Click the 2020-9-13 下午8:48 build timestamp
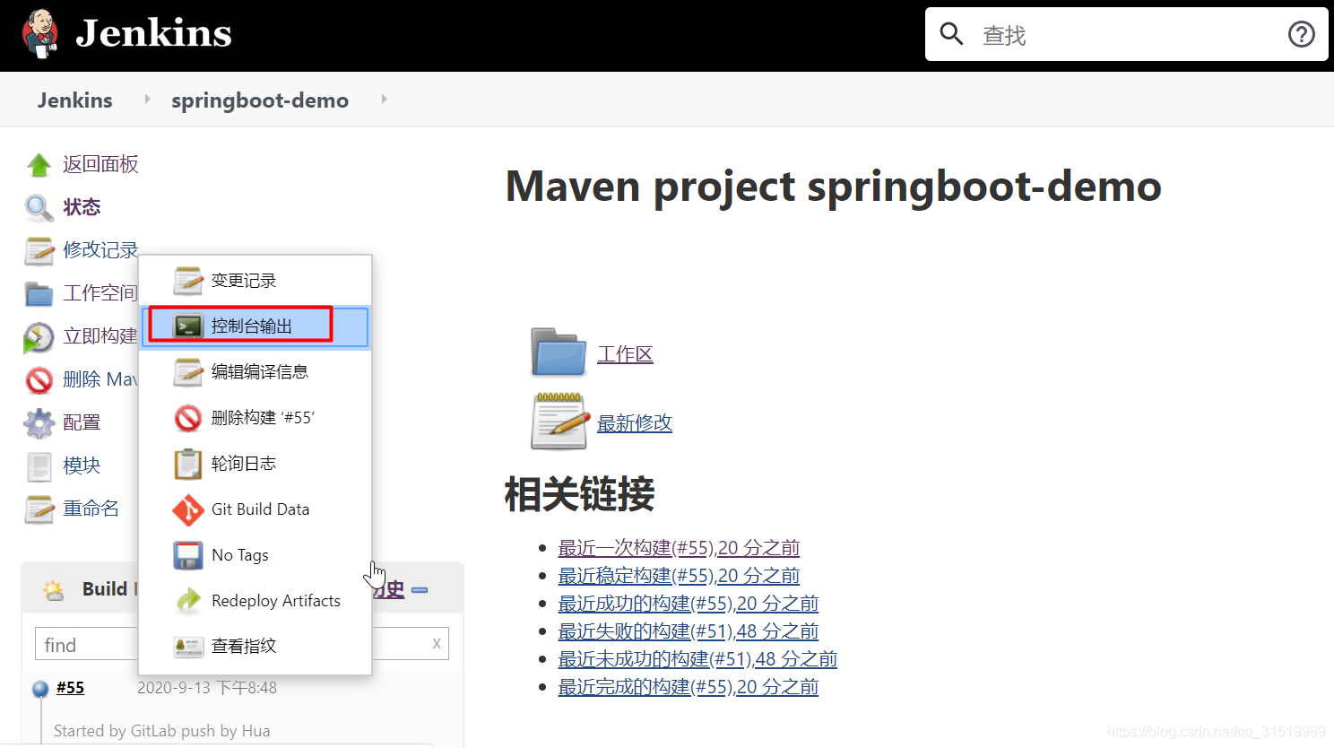This screenshot has height=748, width=1334. (x=207, y=688)
